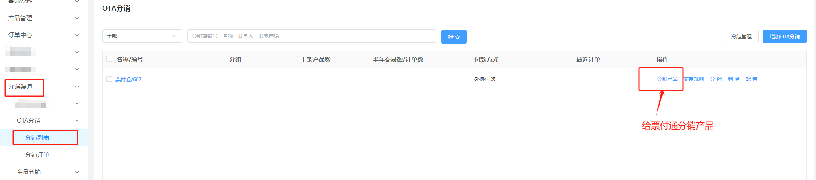Select 分销列表 in the sidebar
Viewport: 816px width, 180px height.
click(37, 138)
